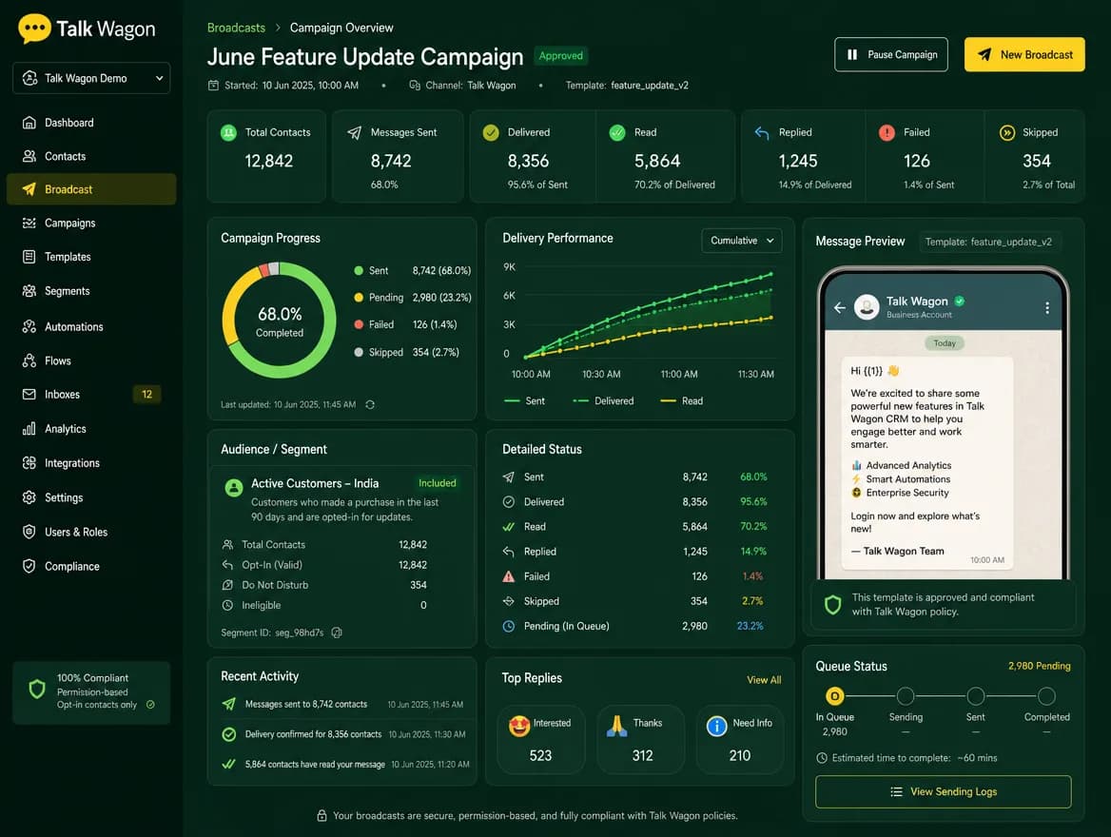
Task: Open the Talk Wagon Demo workspace dropdown
Action: point(91,78)
